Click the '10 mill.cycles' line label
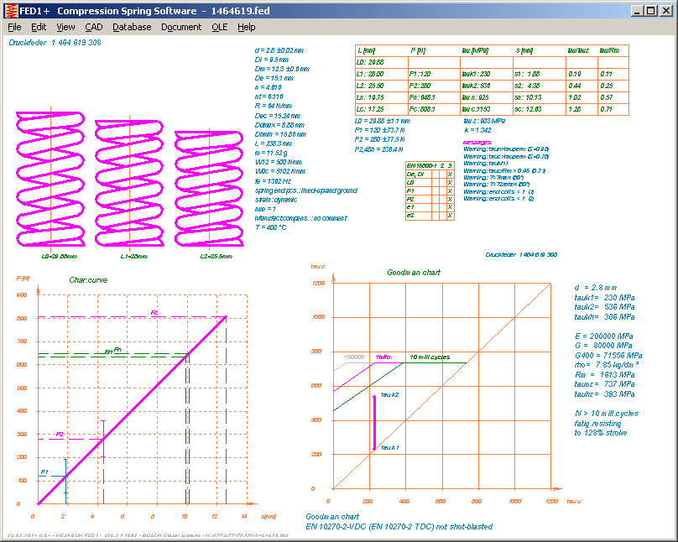 click(428, 357)
